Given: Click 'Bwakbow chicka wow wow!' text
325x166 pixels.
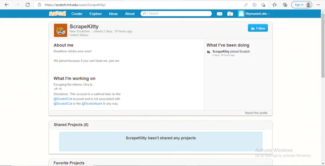Looking at the screenshot, I should click(x=73, y=51).
